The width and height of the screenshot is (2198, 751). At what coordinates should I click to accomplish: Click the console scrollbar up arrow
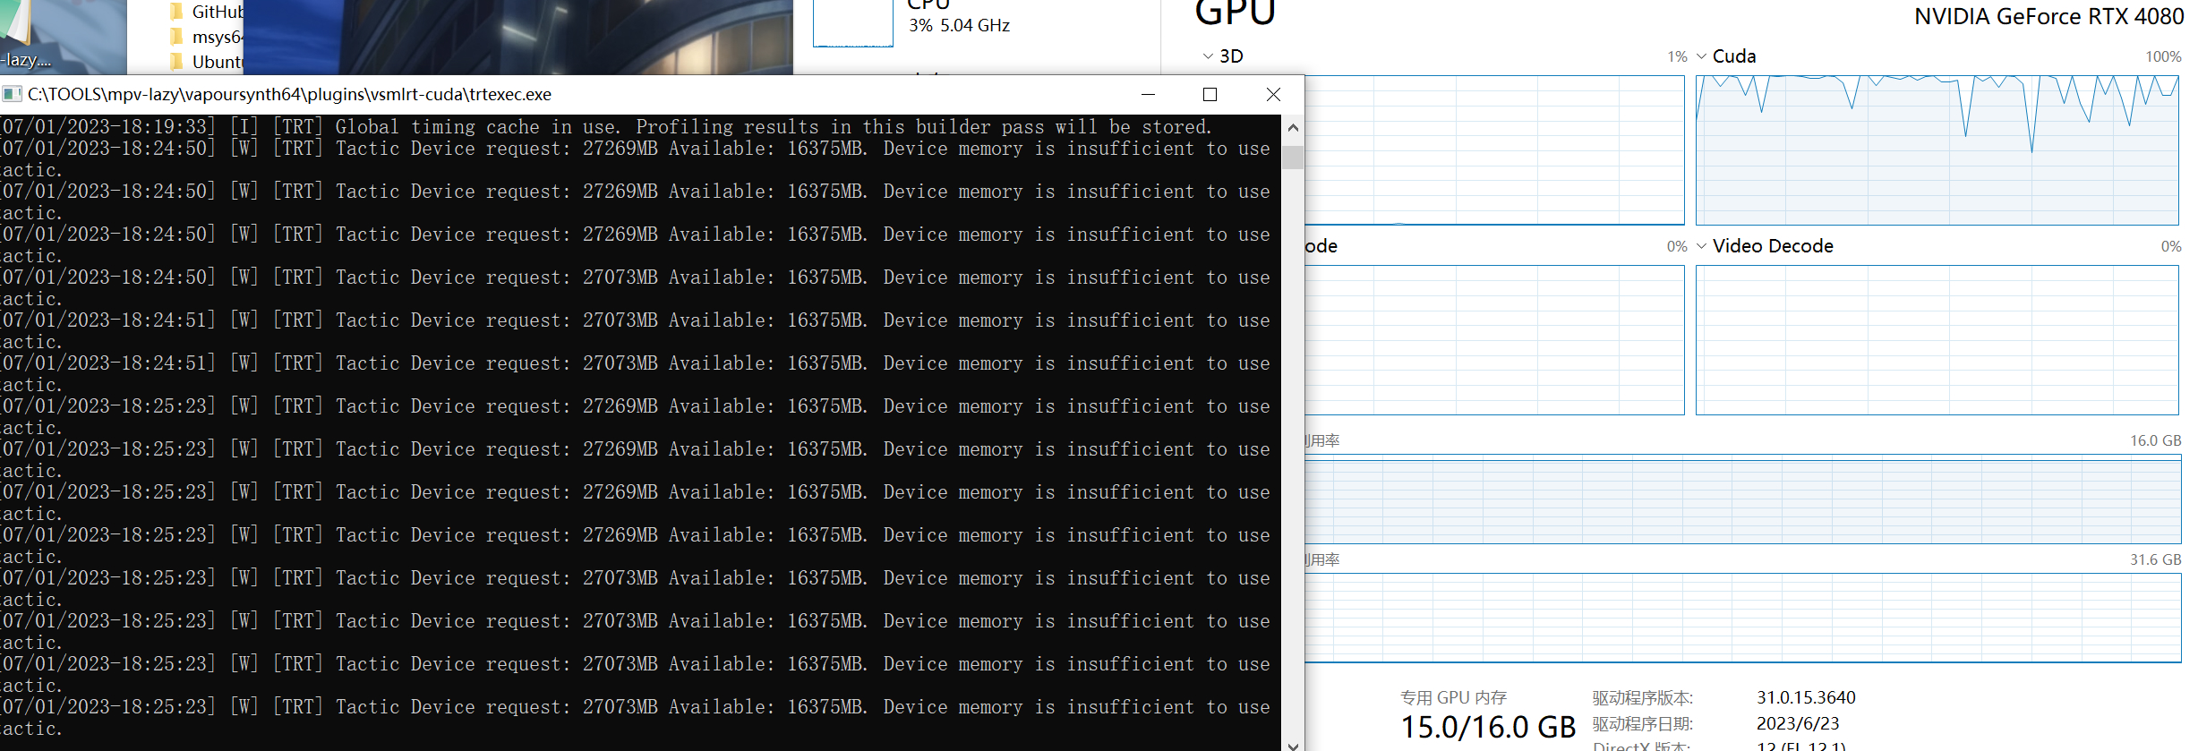click(x=1292, y=128)
